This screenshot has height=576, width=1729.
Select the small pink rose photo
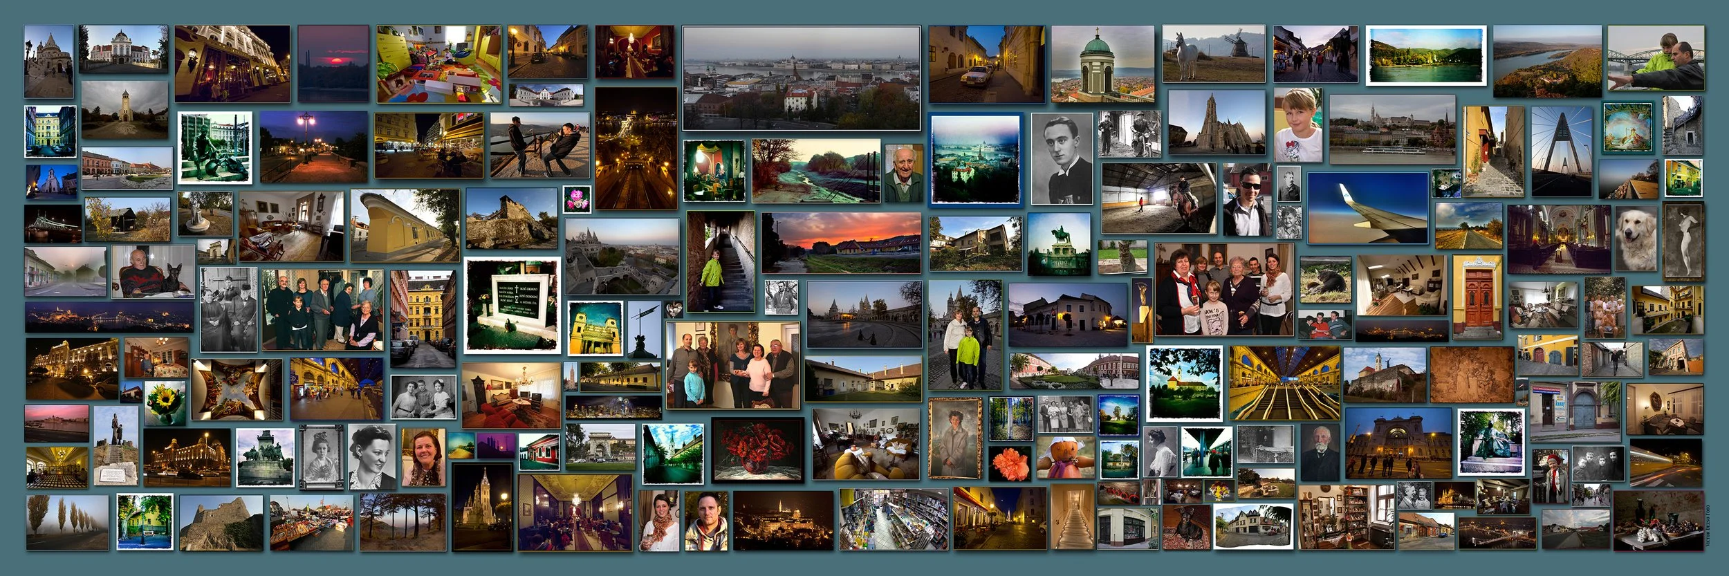pos(577,198)
